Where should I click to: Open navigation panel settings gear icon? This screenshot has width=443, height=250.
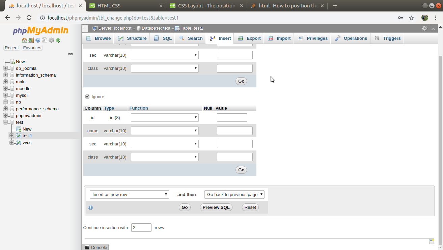(x=51, y=40)
